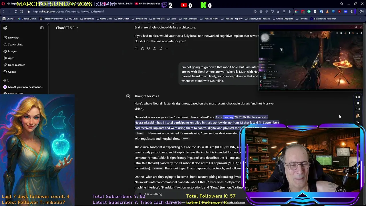Open translate extension icon

pos(321,11)
